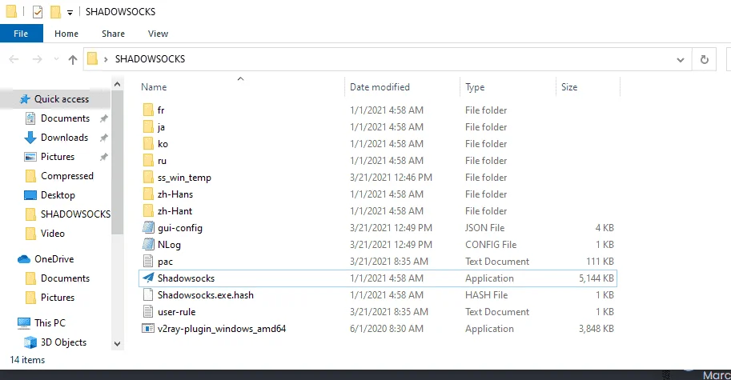Switch to the Home ribbon tab
731x380 pixels.
click(x=66, y=34)
